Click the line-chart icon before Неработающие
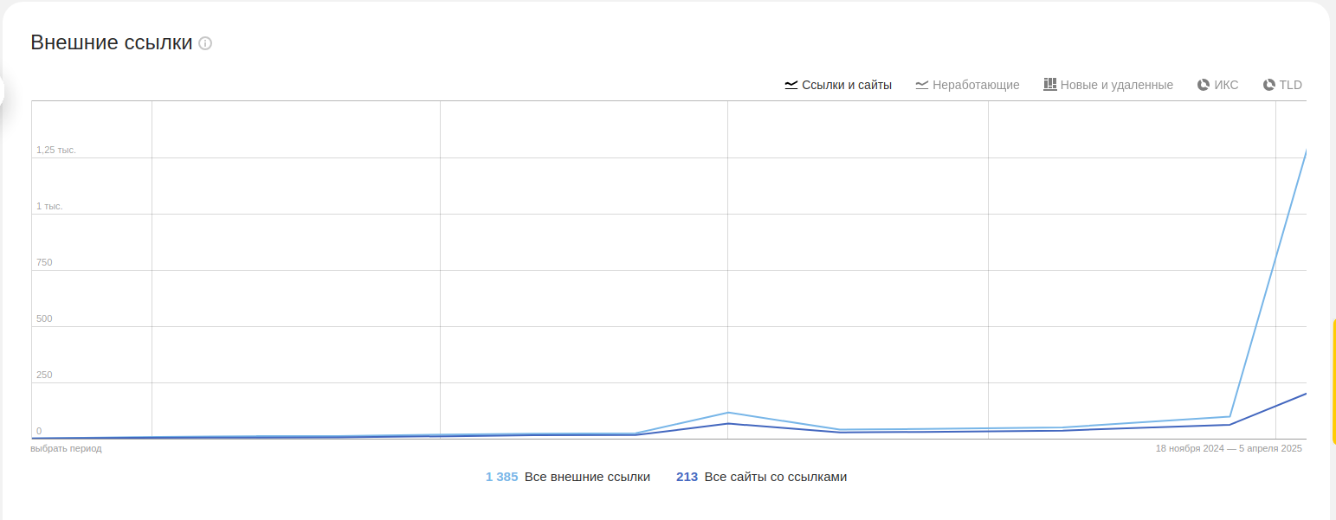Image resolution: width=1336 pixels, height=520 pixels. (921, 85)
